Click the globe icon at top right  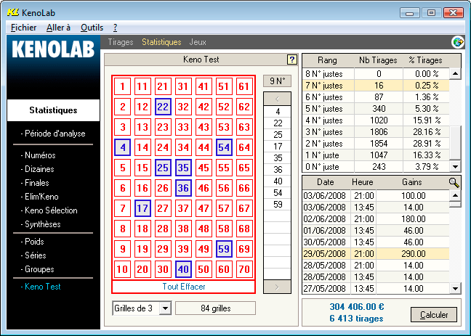click(x=458, y=42)
